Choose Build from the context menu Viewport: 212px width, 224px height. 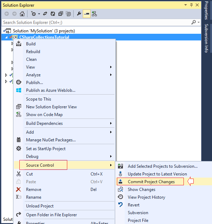coord(65,44)
